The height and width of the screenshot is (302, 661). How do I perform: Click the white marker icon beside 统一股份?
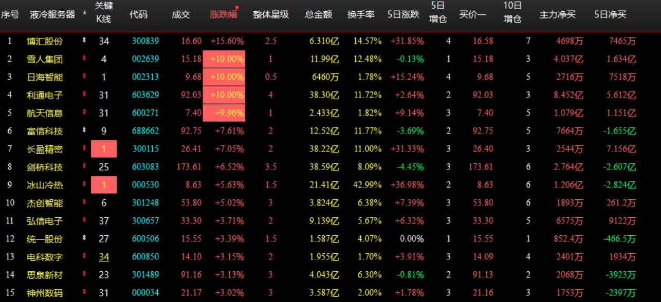point(84,238)
